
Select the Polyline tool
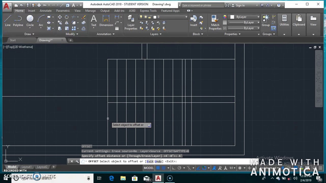tap(18, 21)
